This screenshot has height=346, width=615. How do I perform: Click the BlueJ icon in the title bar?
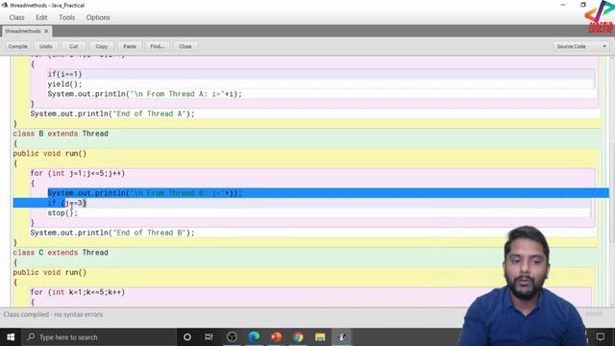tap(5, 5)
